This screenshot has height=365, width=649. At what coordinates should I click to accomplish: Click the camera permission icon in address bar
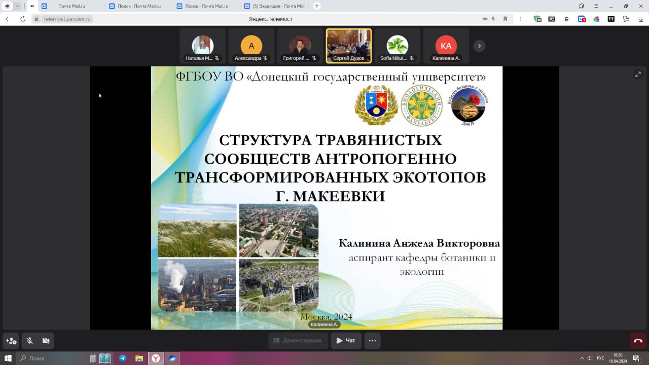click(485, 19)
